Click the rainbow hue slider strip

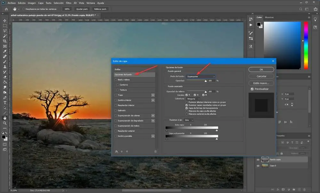pos(306,45)
